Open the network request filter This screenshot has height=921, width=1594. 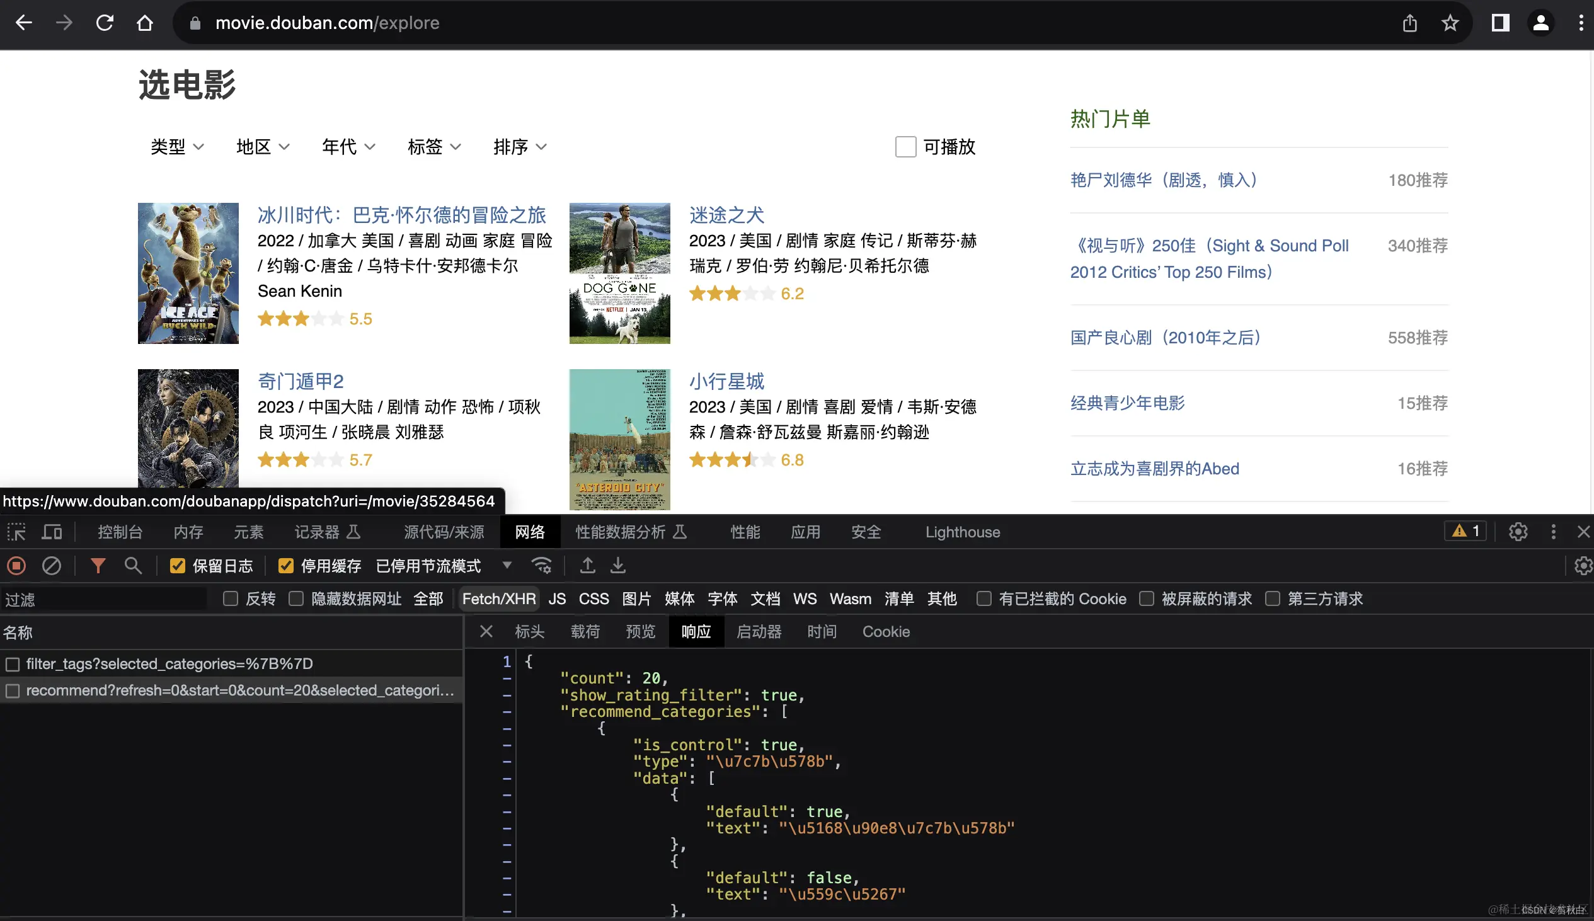pos(98,566)
